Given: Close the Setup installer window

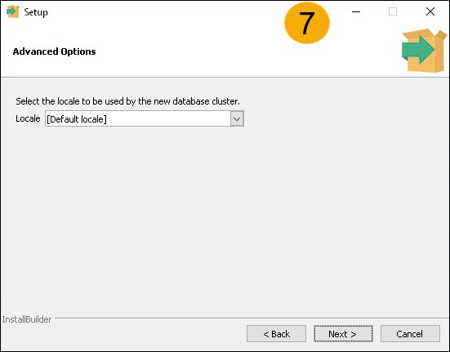Looking at the screenshot, I should pos(430,11).
